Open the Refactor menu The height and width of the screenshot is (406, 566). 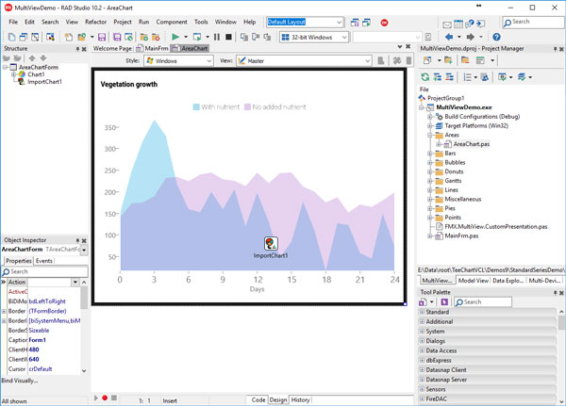(97, 22)
